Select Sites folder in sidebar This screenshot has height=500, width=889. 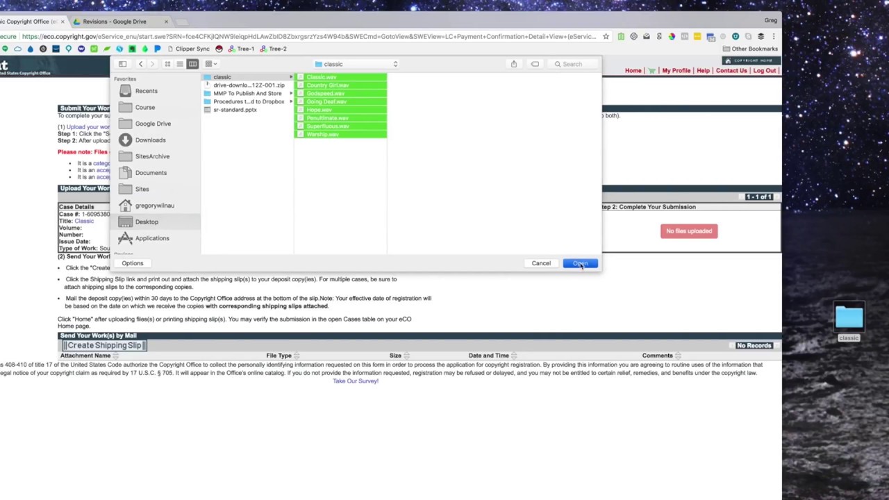coord(142,189)
